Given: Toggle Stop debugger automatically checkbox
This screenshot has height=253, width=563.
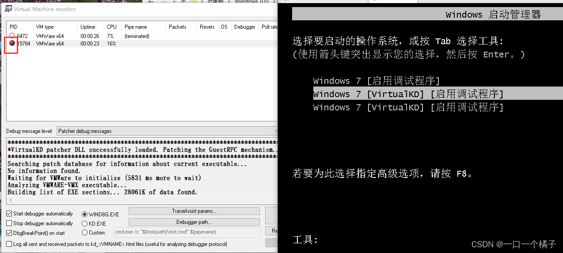Looking at the screenshot, I should (10, 223).
